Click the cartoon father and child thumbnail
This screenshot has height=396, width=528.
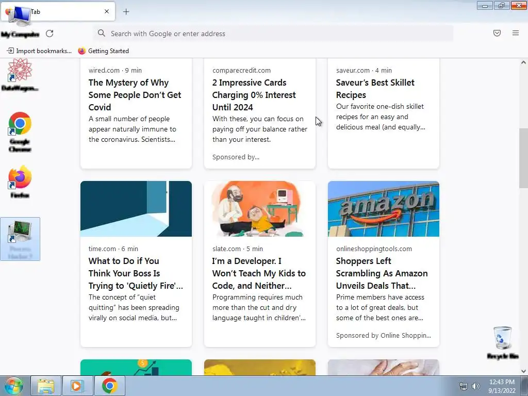(260, 209)
